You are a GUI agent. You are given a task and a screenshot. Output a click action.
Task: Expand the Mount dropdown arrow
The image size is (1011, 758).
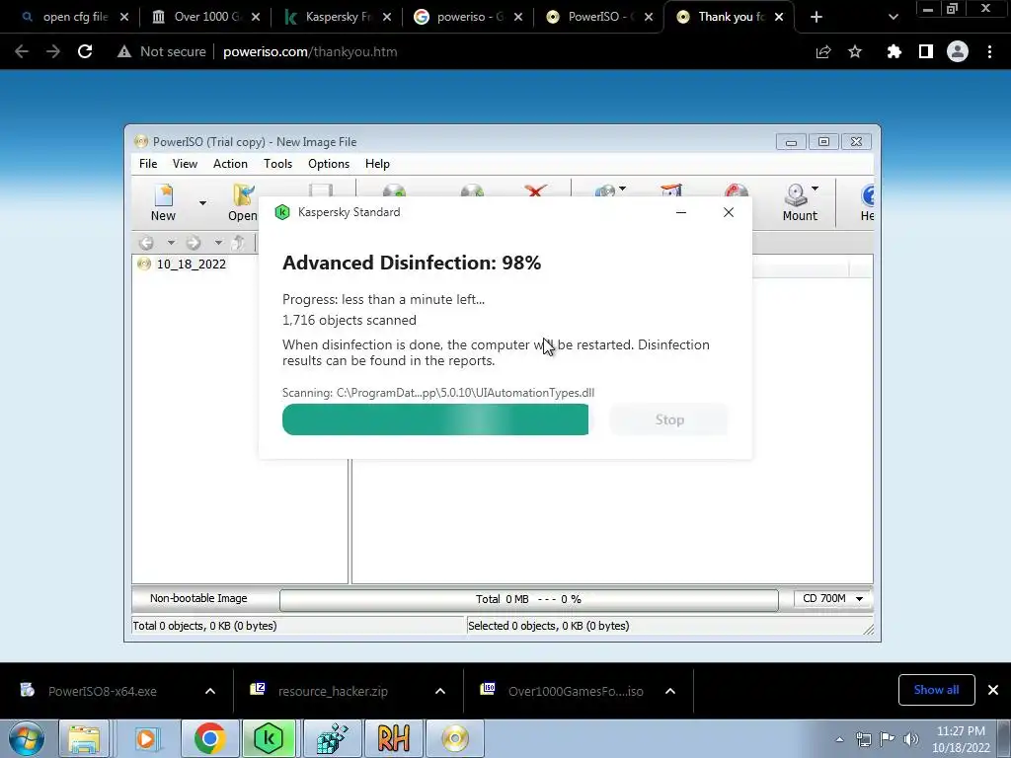(x=816, y=189)
